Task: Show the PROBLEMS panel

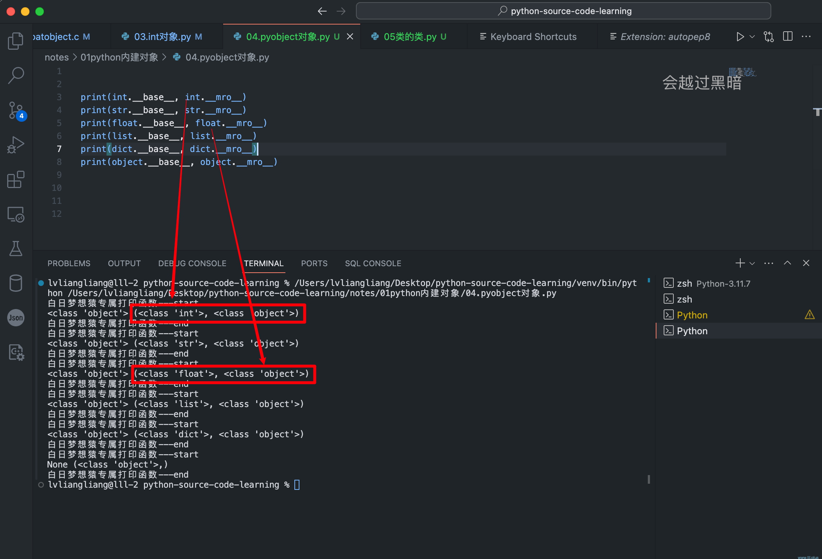Action: tap(69, 263)
